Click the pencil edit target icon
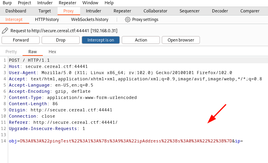Image resolution: width=268 pixels, height=163 pixels. 5,31
